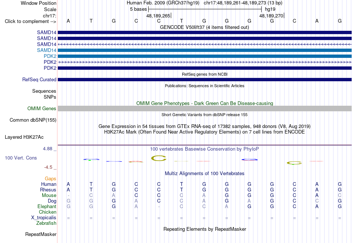Click the gray OMIM Genes bar
Viewport: 352px width, 243px height.
205,109
